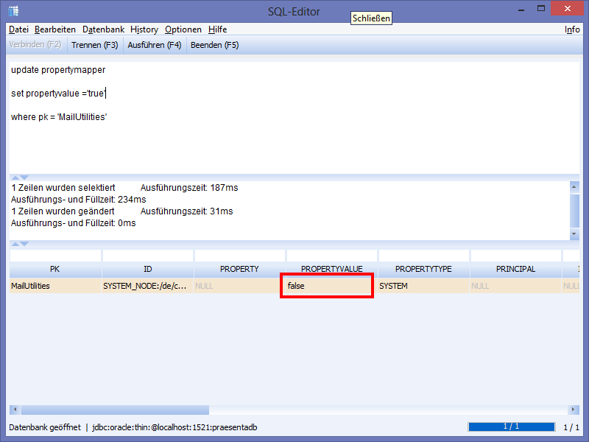Viewport: 589px width, 442px height.
Task: Open the Optionen menu
Action: (x=183, y=29)
